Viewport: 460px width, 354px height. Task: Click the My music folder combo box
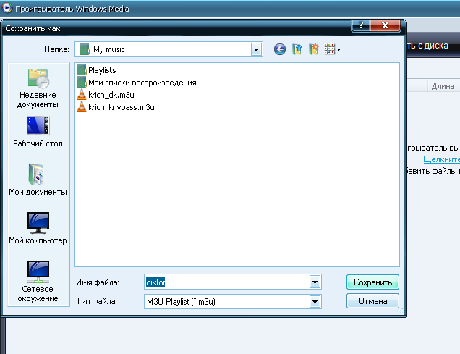169,49
